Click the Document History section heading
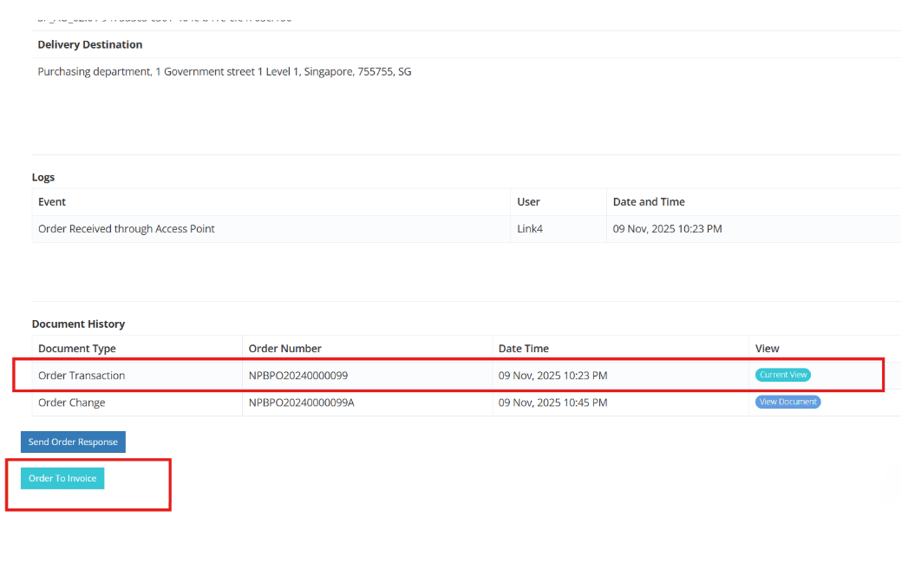Screen dimensions: 915x570 pos(78,324)
